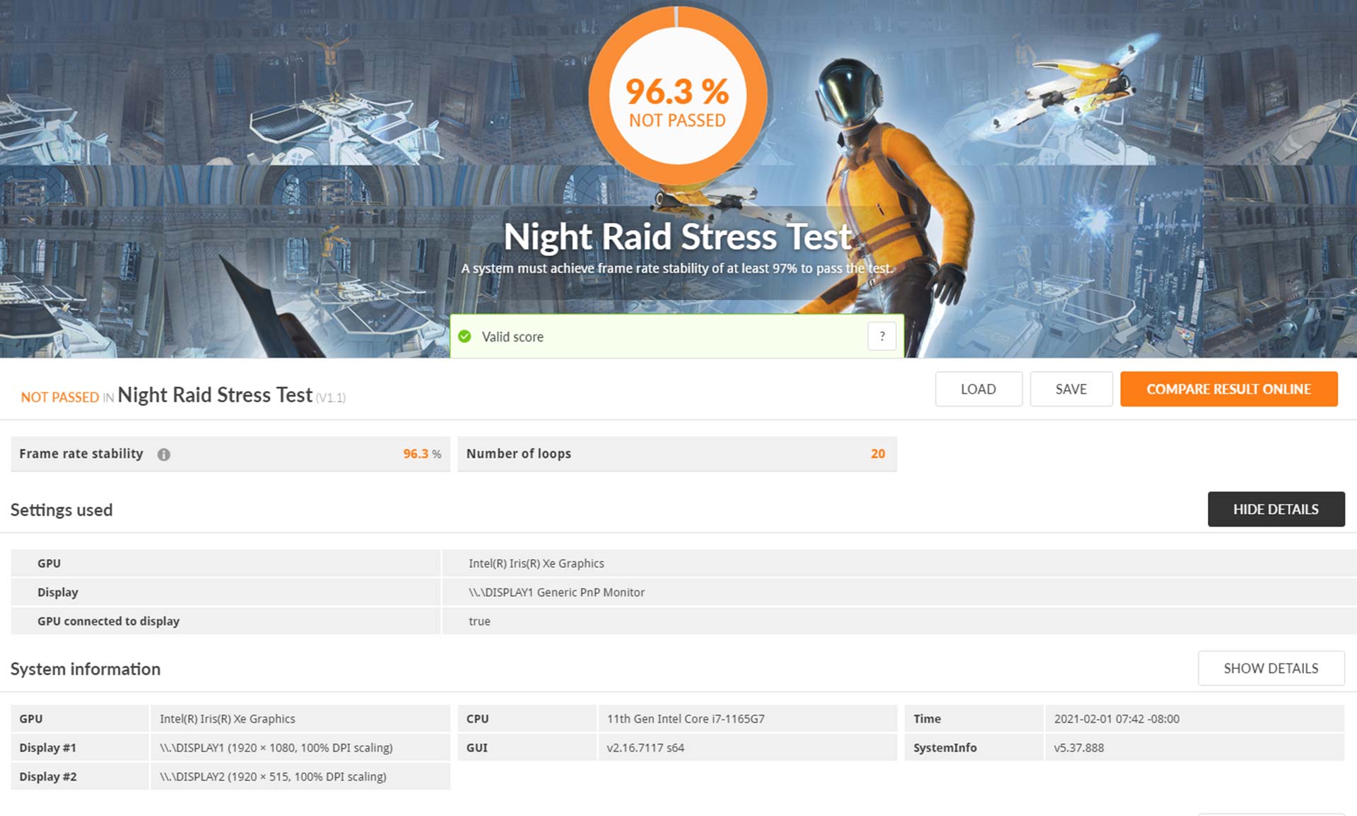The image size is (1357, 816).
Task: Select the Night Raid Stress Test banner title
Action: pos(677,236)
